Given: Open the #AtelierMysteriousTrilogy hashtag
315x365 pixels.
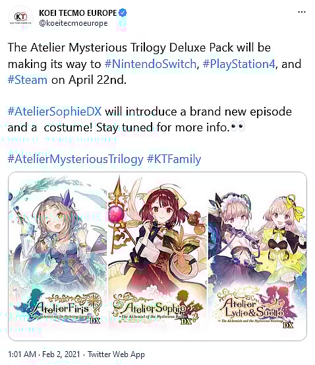Looking at the screenshot, I should (x=76, y=159).
